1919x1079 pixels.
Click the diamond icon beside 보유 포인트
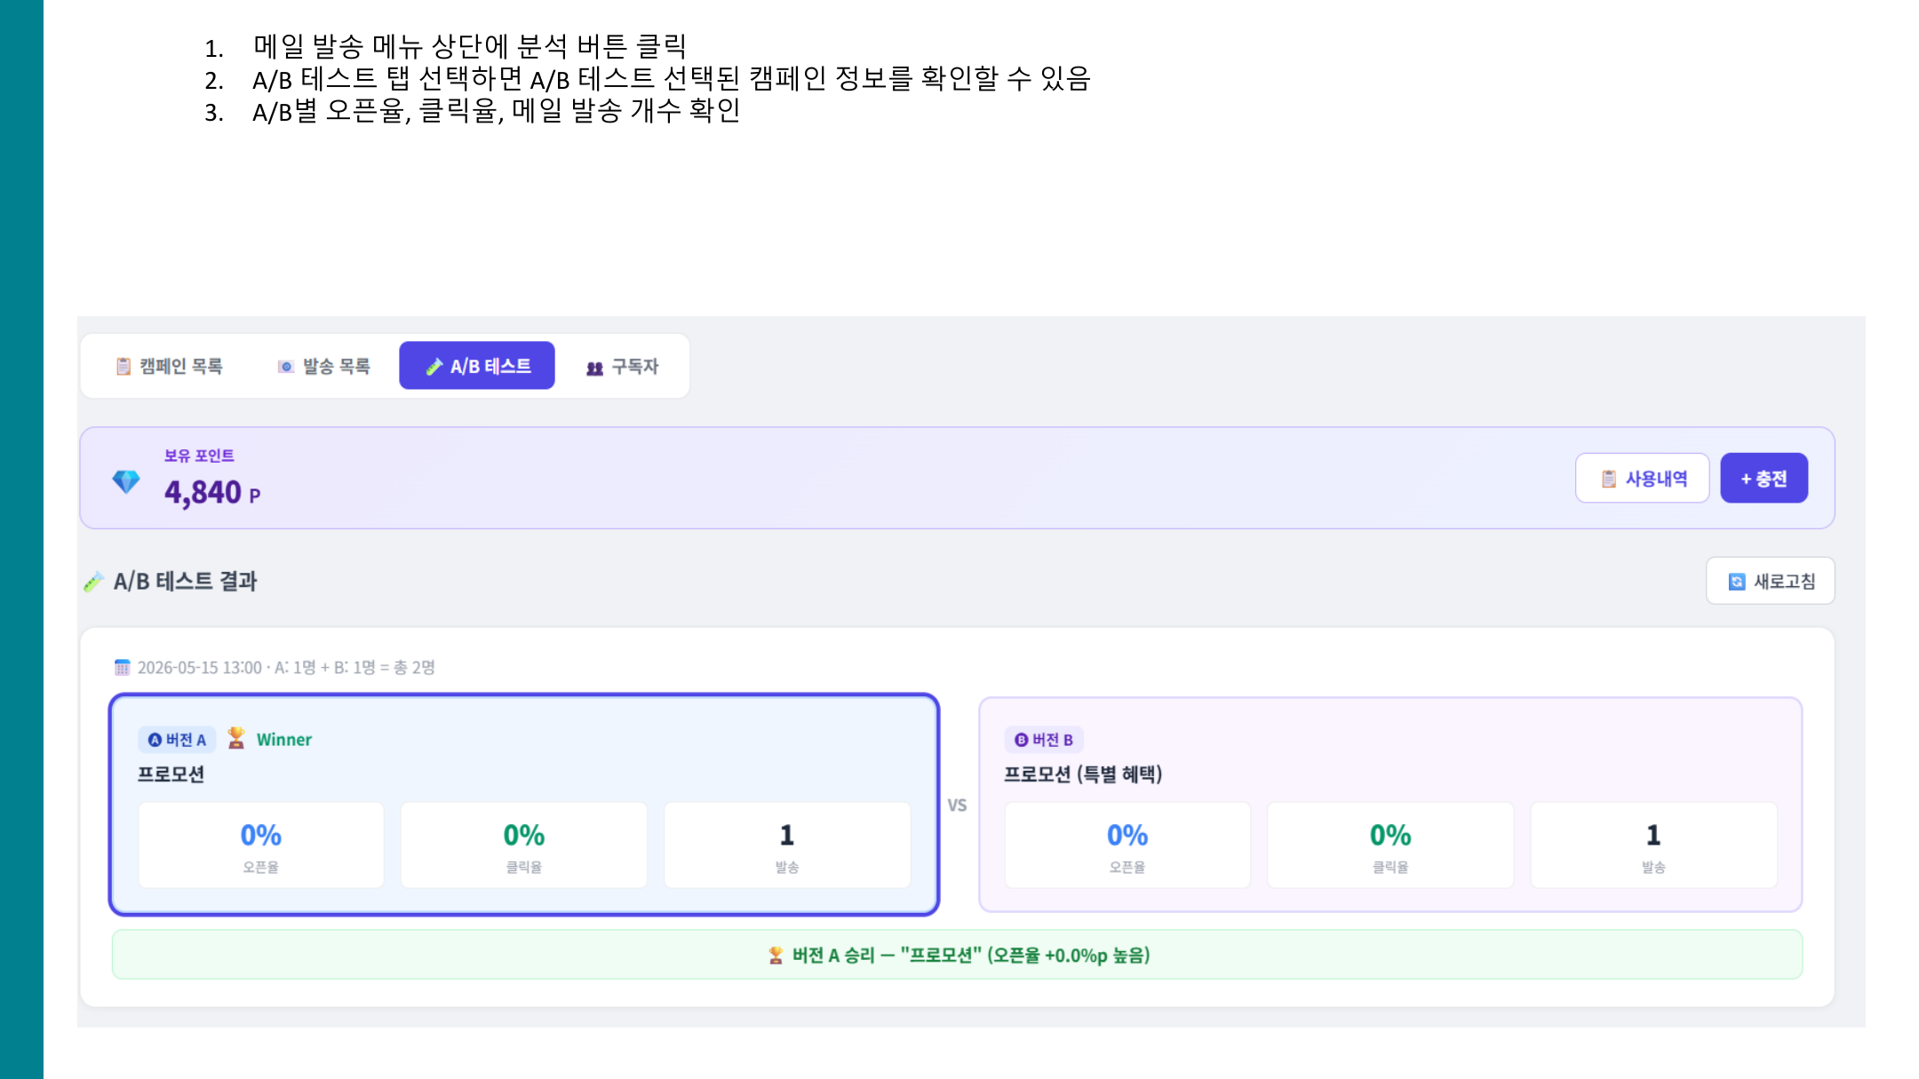click(126, 481)
